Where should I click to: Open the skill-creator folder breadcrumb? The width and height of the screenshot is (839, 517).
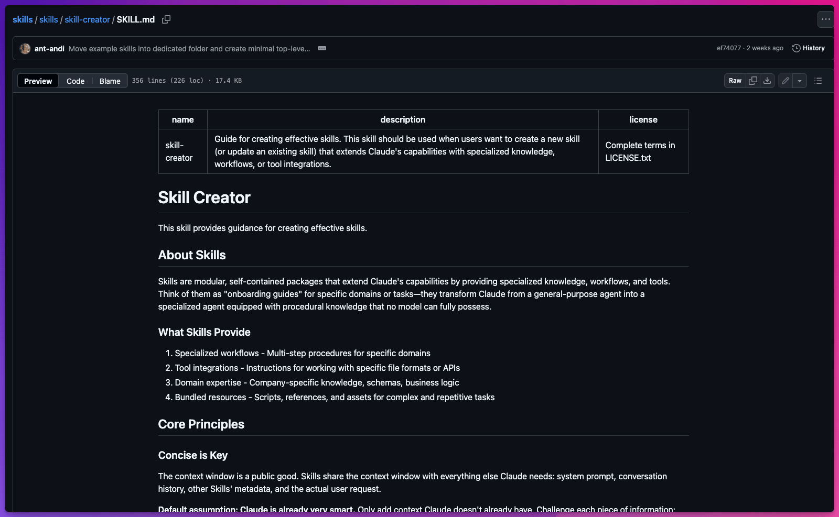(x=87, y=19)
